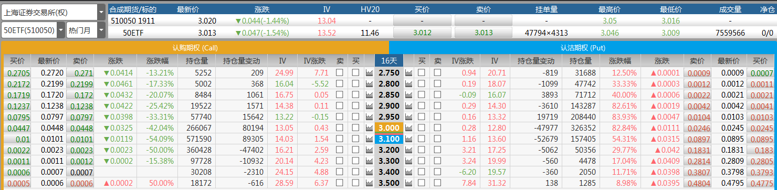Tick call 卖 checkbox for strike 2.750
777x190 pixels.
point(340,72)
